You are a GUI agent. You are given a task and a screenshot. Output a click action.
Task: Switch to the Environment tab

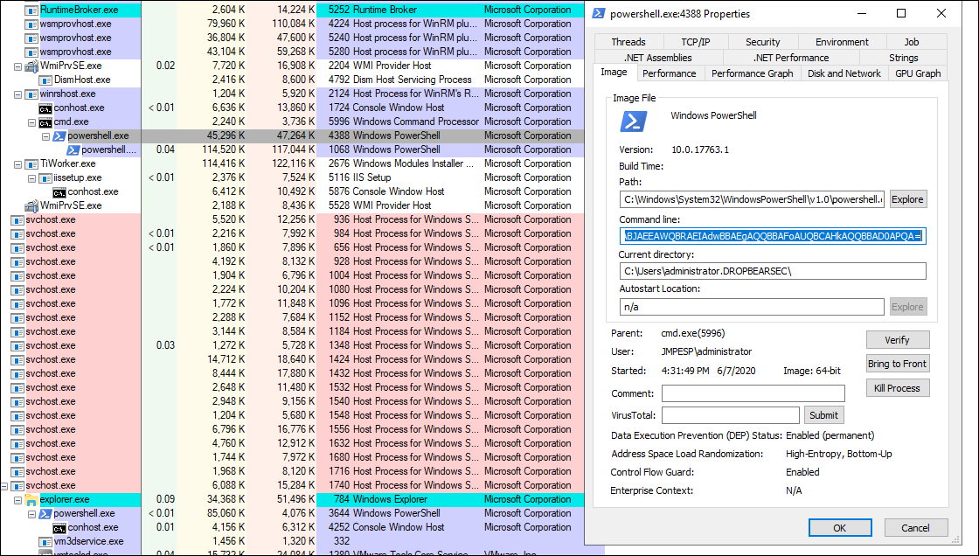point(842,42)
